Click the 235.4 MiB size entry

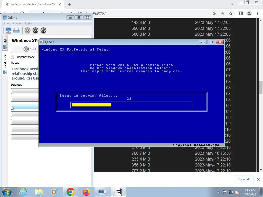coord(141,159)
